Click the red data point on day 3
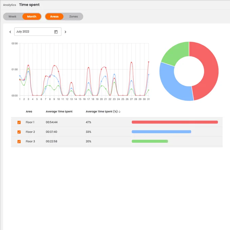Image resolution: width=230 pixels, height=230 pixels. pyautogui.click(x=28, y=65)
